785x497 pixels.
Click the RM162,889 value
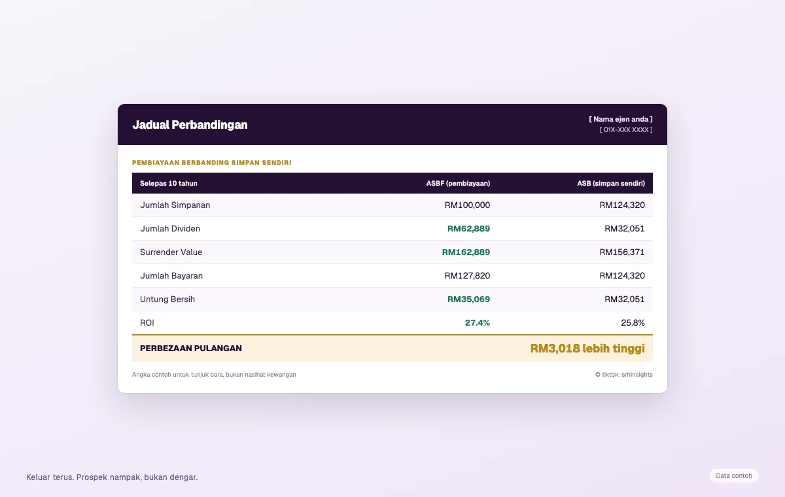[x=466, y=252]
